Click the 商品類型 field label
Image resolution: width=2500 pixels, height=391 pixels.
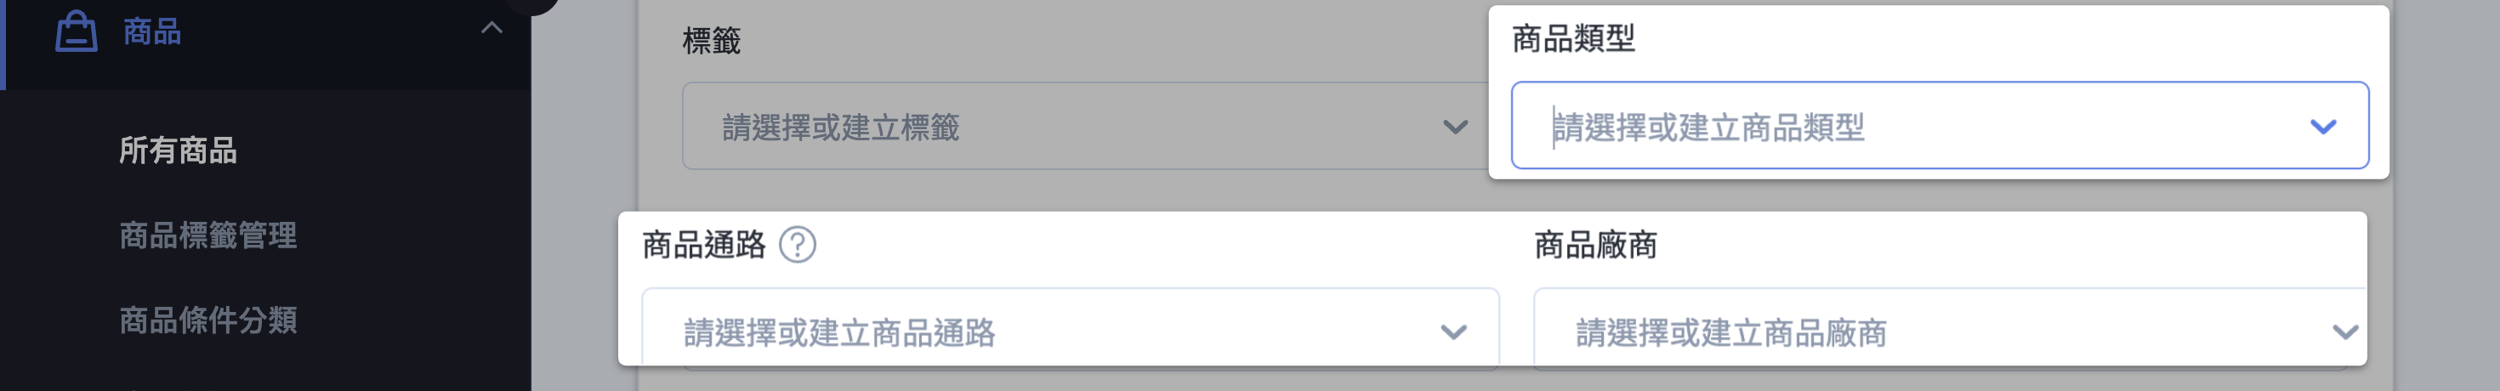1573,39
